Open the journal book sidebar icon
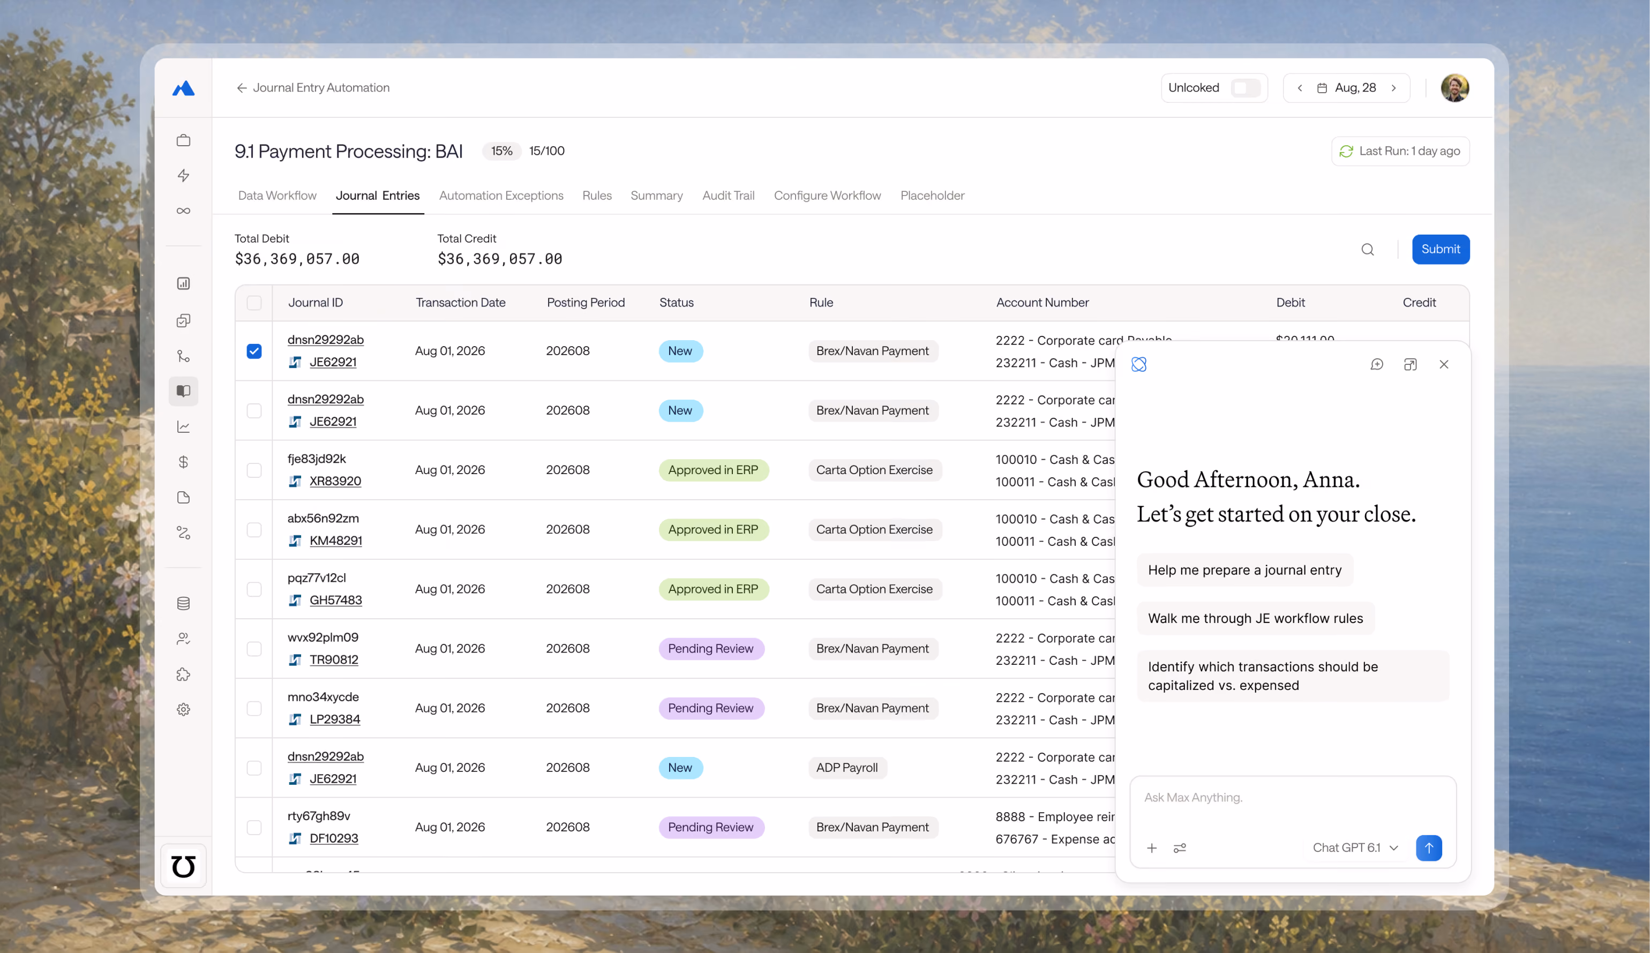The height and width of the screenshot is (953, 1650). click(183, 391)
